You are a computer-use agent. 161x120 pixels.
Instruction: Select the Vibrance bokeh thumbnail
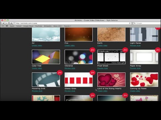coord(78,57)
